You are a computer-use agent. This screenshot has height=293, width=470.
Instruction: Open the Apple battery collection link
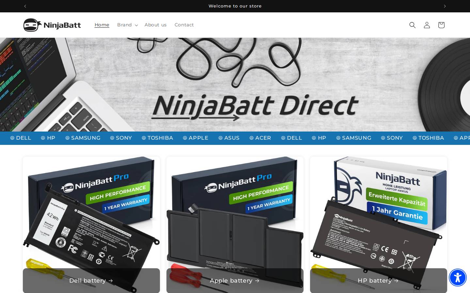235,281
